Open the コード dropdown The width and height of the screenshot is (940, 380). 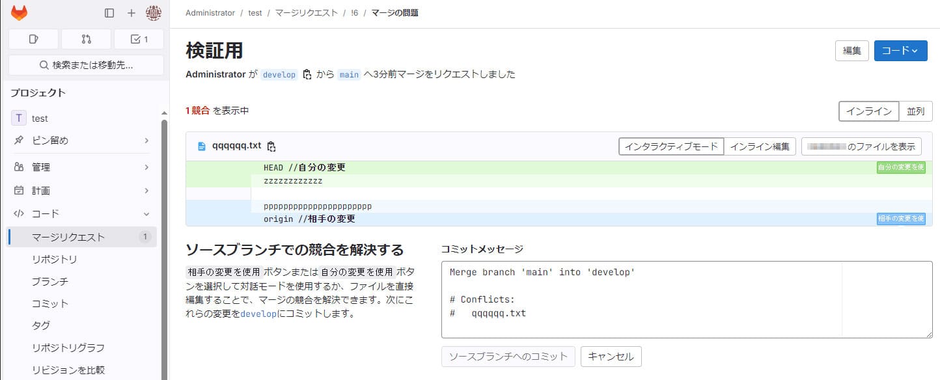[x=900, y=50]
